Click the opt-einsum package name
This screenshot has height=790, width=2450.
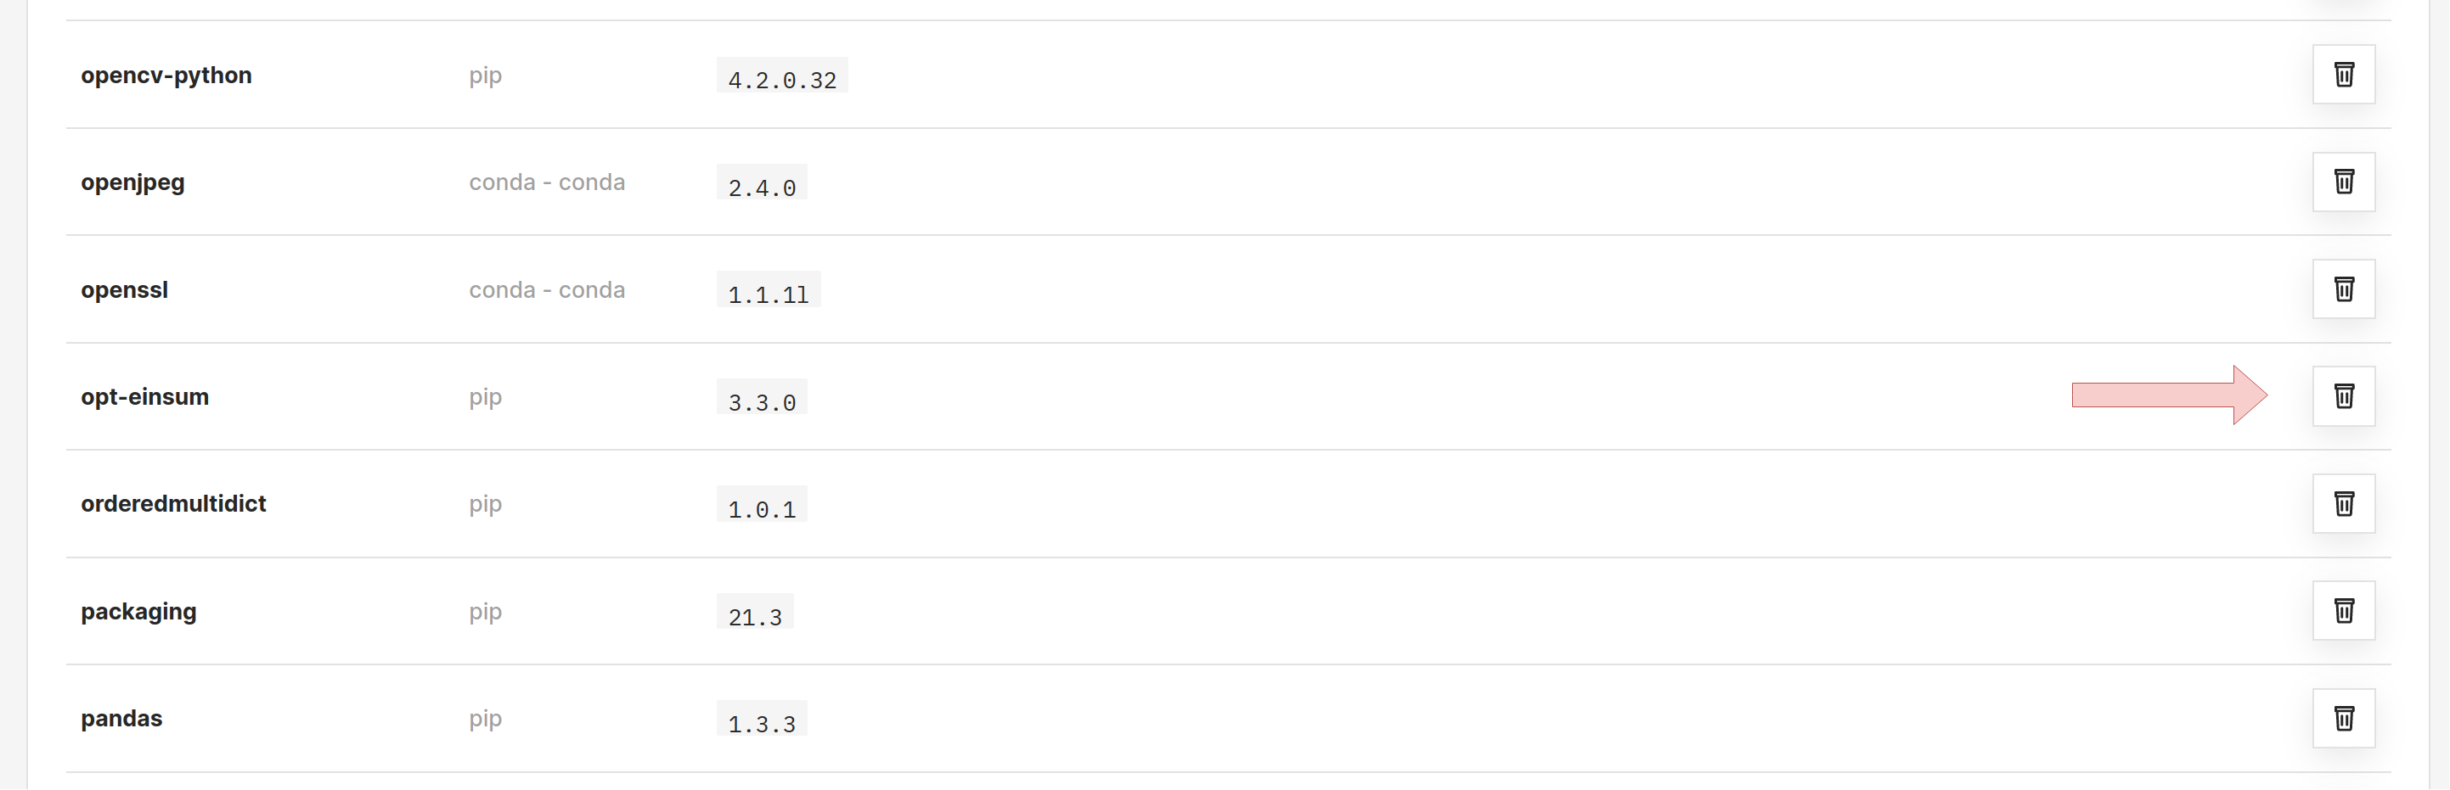[144, 396]
